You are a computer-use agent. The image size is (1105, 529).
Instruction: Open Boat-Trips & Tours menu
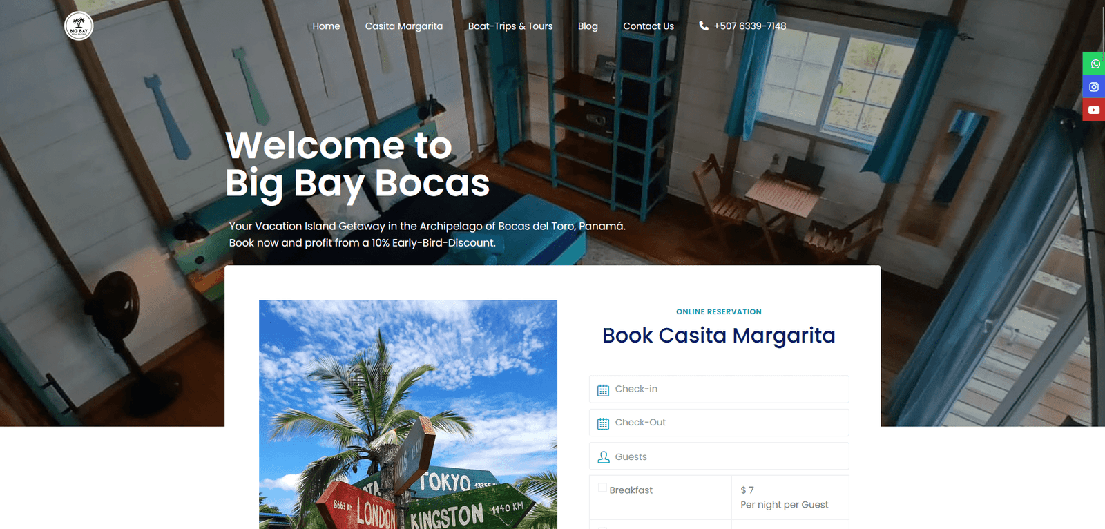(x=510, y=26)
